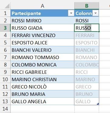Select column B header
This screenshot has width=110, height=113.
click(x=87, y=6)
